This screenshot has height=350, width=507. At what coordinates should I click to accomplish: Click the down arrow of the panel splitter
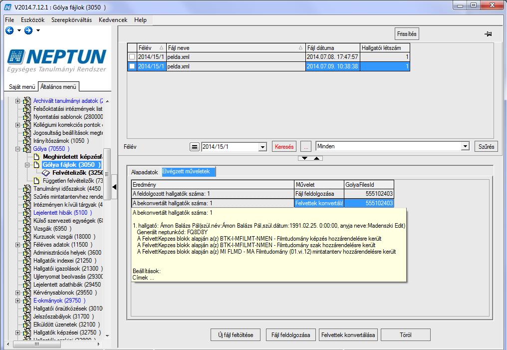click(x=304, y=158)
